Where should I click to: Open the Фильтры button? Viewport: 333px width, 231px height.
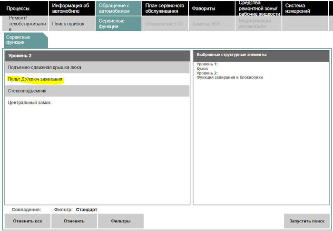pyautogui.click(x=121, y=221)
